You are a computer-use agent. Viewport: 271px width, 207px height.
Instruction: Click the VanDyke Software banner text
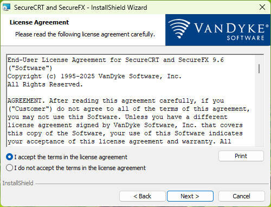coord(231,32)
